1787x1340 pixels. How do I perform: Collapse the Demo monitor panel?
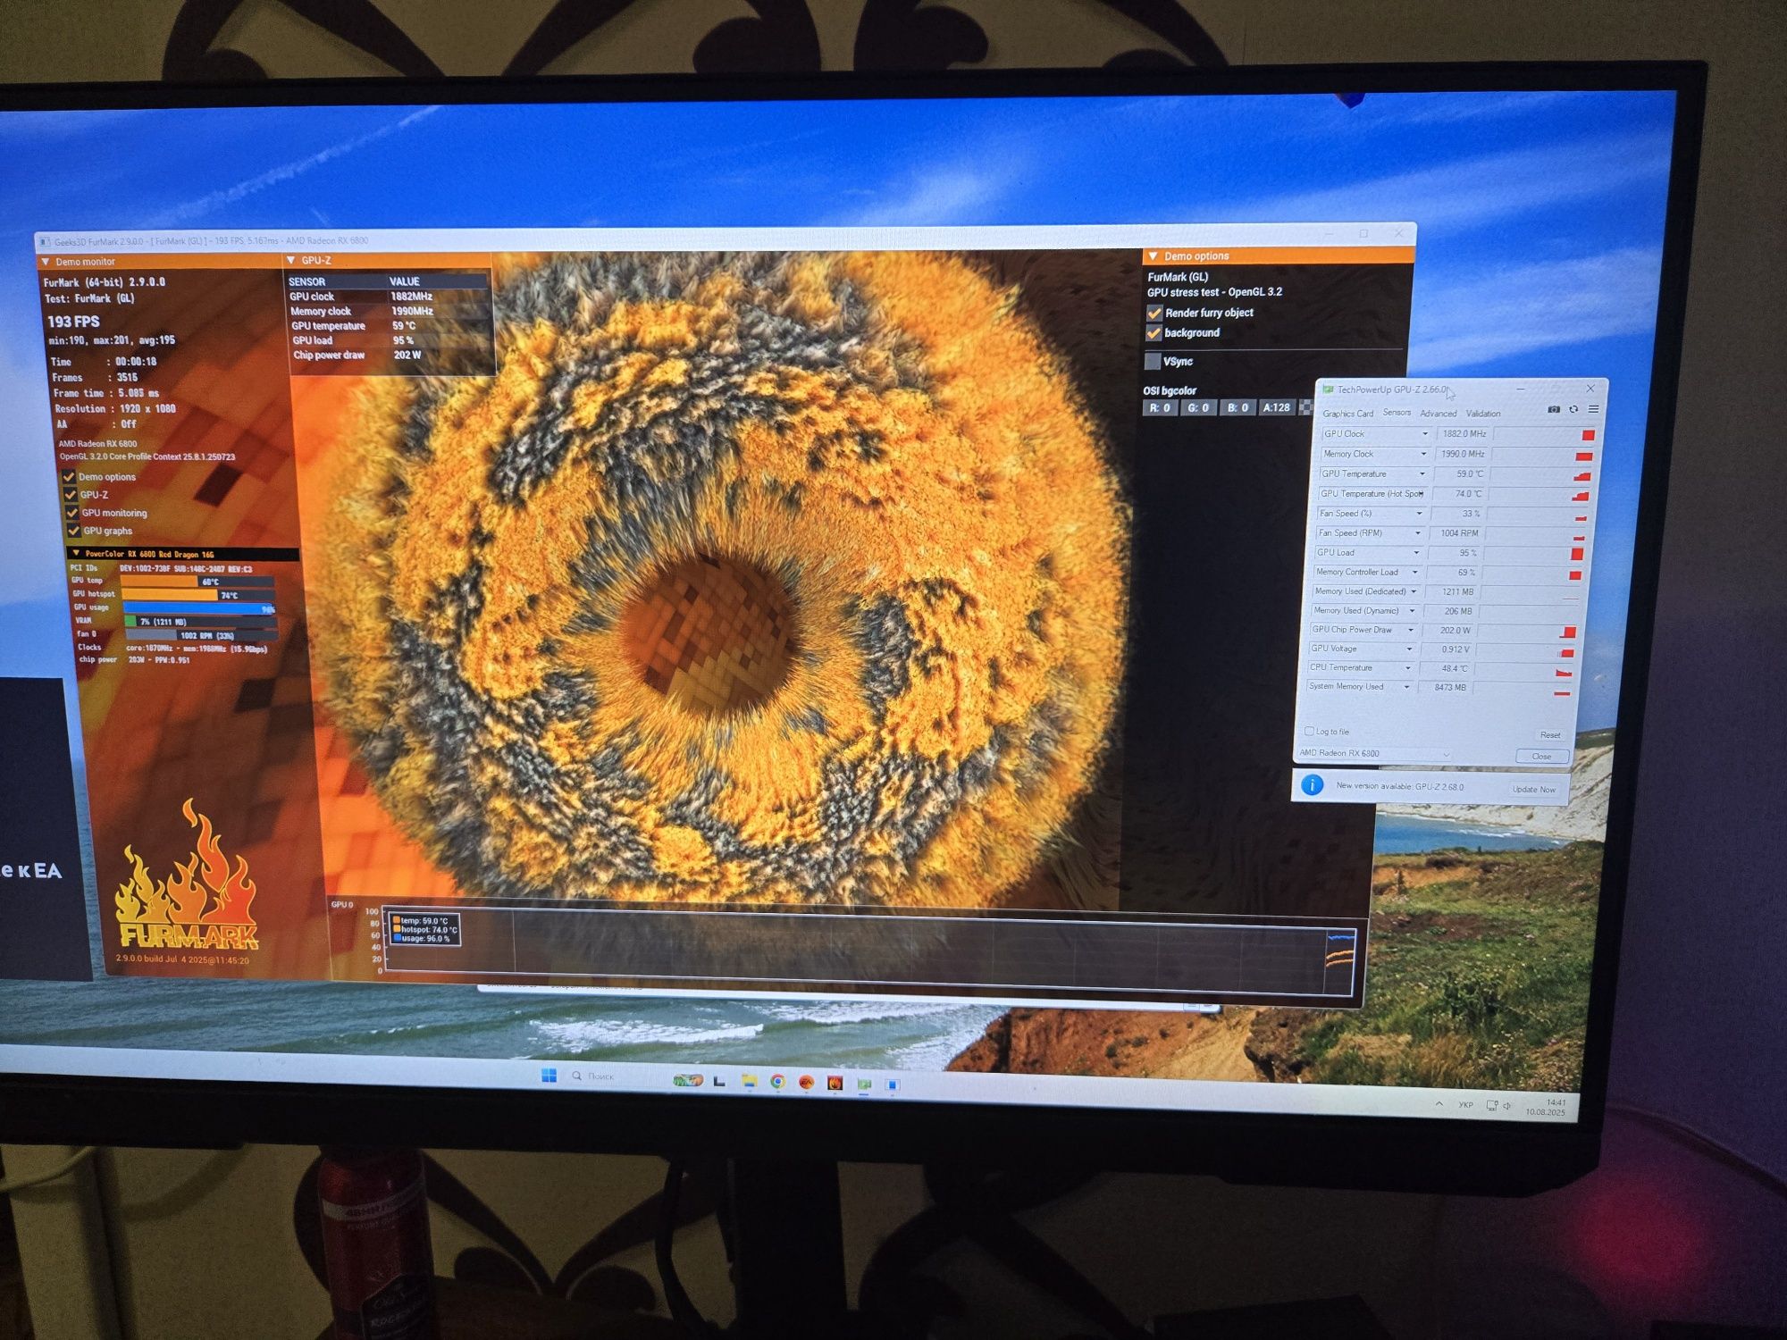[45, 262]
